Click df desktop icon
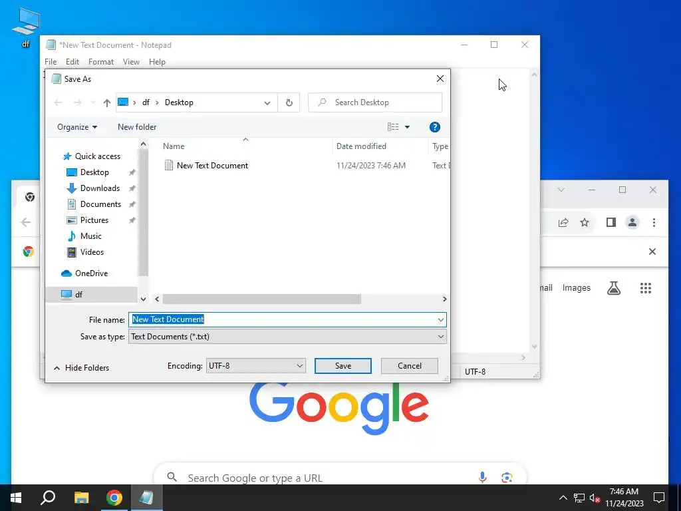This screenshot has width=681, height=511. 26,27
